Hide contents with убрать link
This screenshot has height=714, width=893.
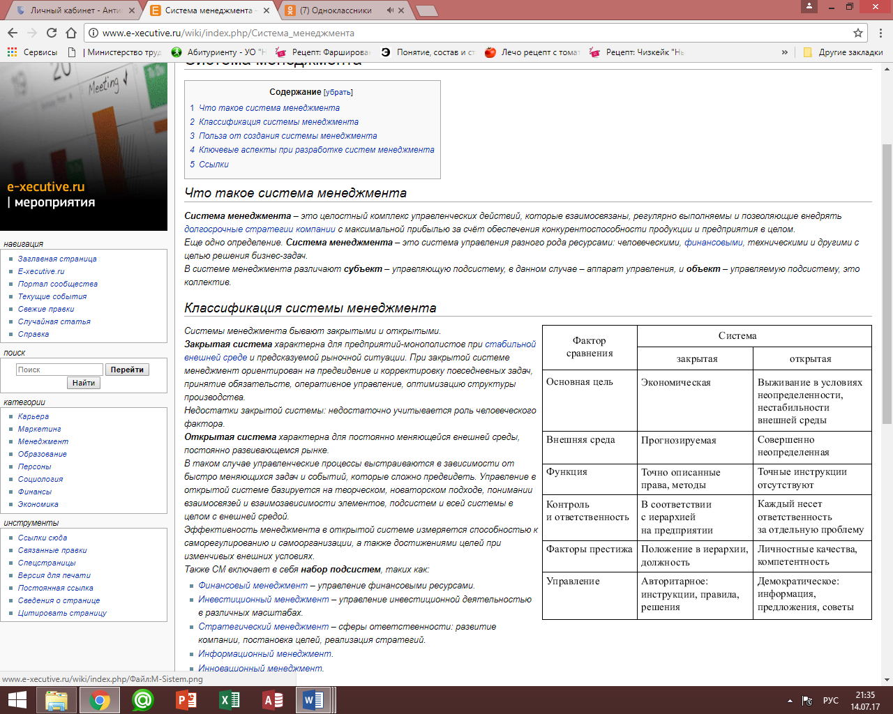(x=338, y=92)
